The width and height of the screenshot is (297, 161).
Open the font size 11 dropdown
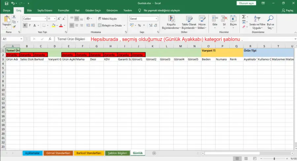click(55, 18)
